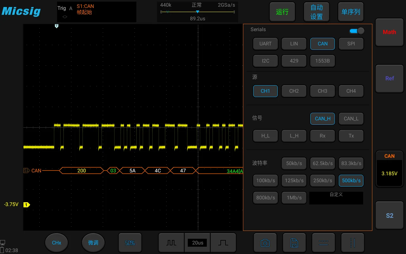The image size is (406, 254).
Task: Toggle the Serials decode switch off
Action: 357,31
